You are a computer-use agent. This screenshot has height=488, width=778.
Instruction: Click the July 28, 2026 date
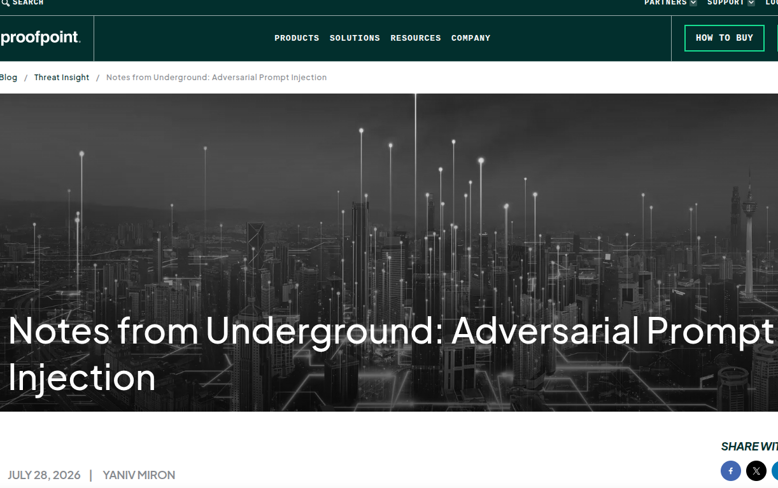pos(44,475)
